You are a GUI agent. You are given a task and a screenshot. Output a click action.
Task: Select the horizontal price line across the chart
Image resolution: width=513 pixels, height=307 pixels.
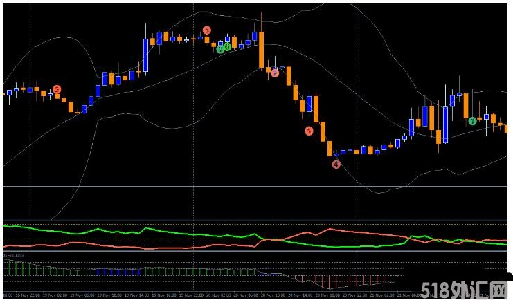pyautogui.click(x=255, y=187)
